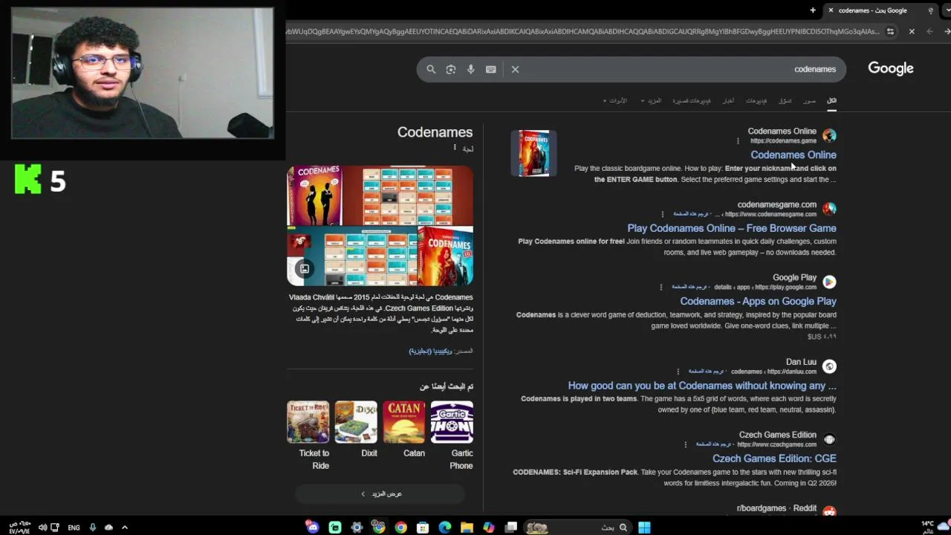Open more options for Google Play result
The image size is (951, 535).
661,287
